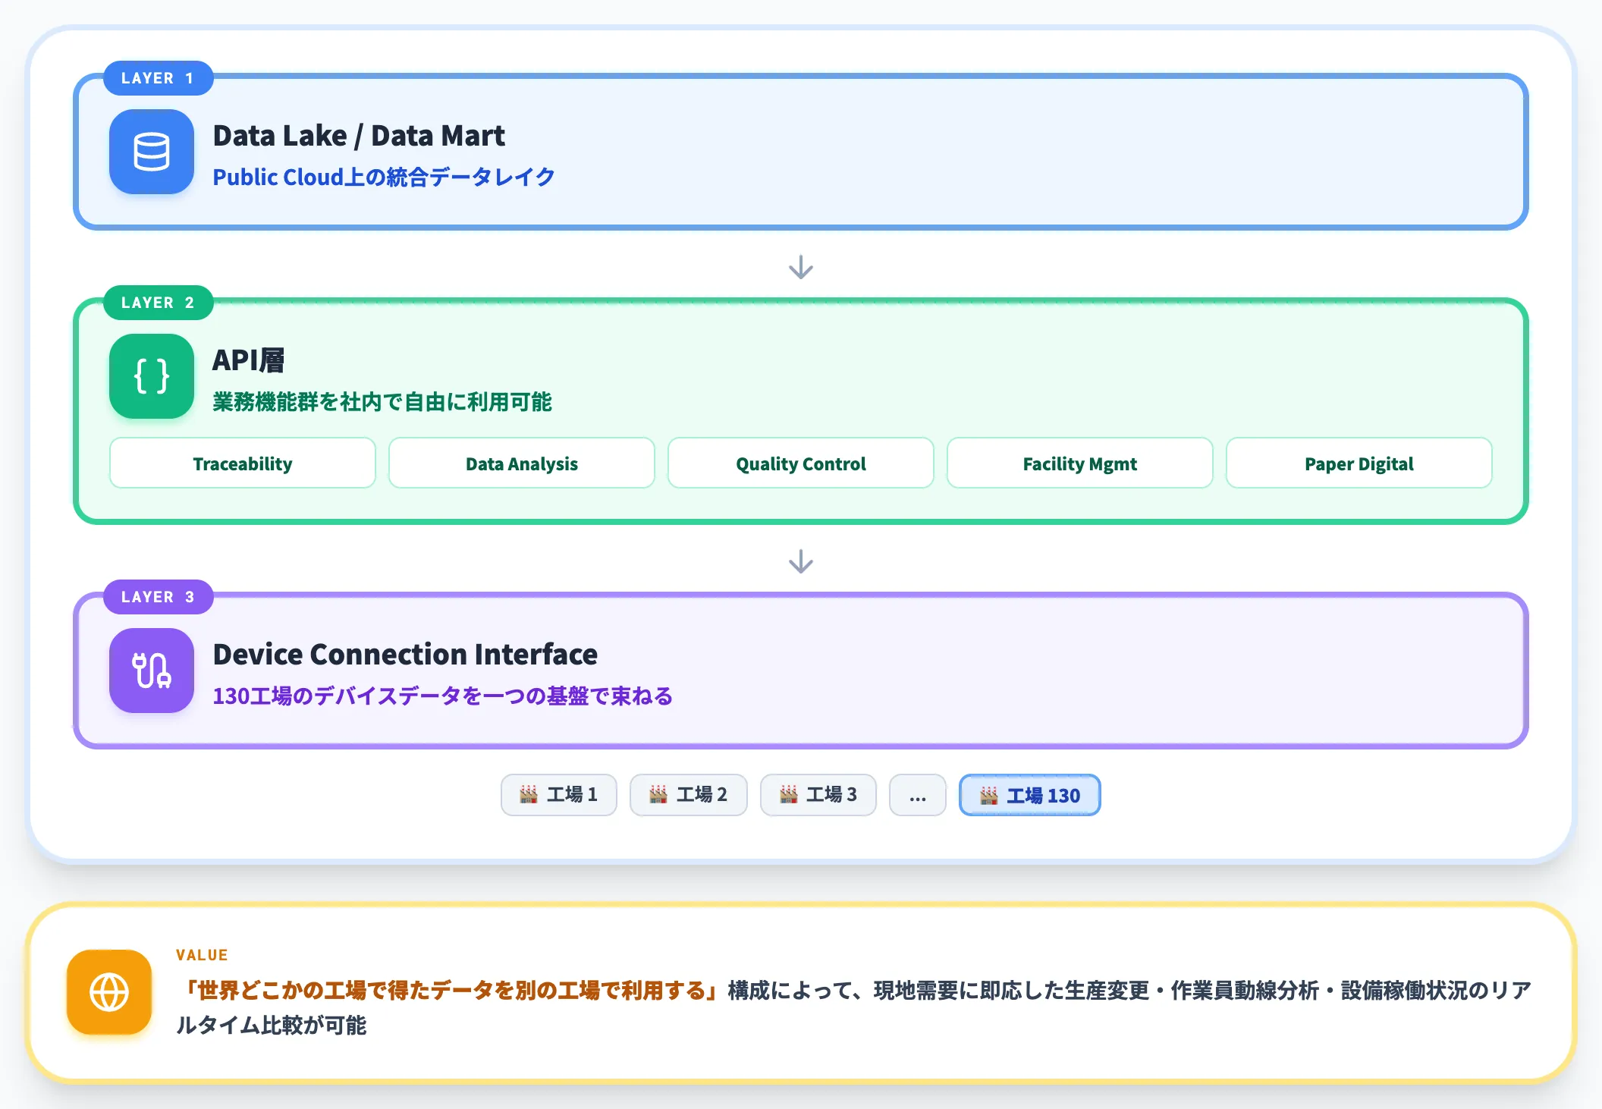Screen dimensions: 1602x1109
Task: Open the Data Analysis API function
Action: click(x=522, y=463)
